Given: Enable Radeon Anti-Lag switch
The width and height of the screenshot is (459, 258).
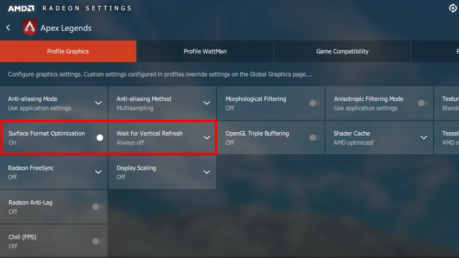Looking at the screenshot, I should 98,207.
